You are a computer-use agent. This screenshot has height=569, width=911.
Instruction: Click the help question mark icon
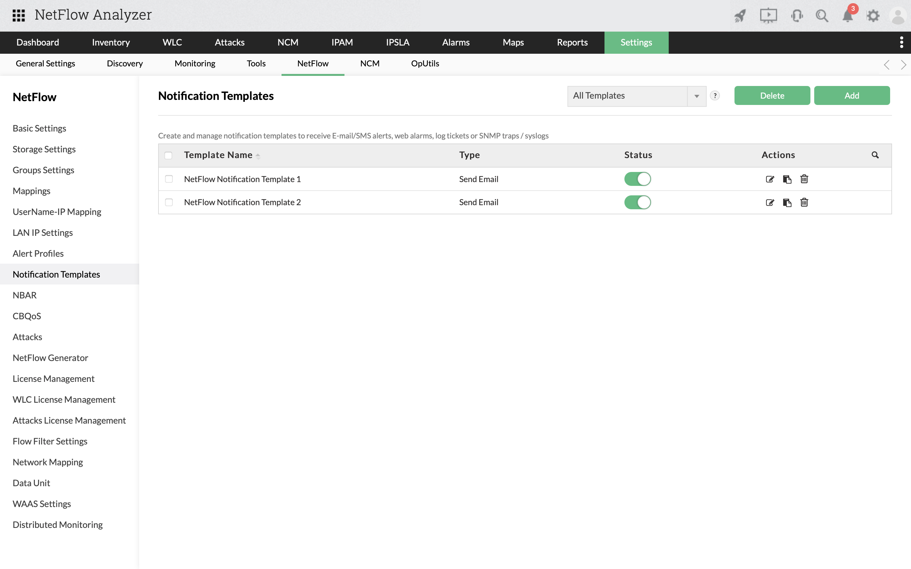pos(715,95)
